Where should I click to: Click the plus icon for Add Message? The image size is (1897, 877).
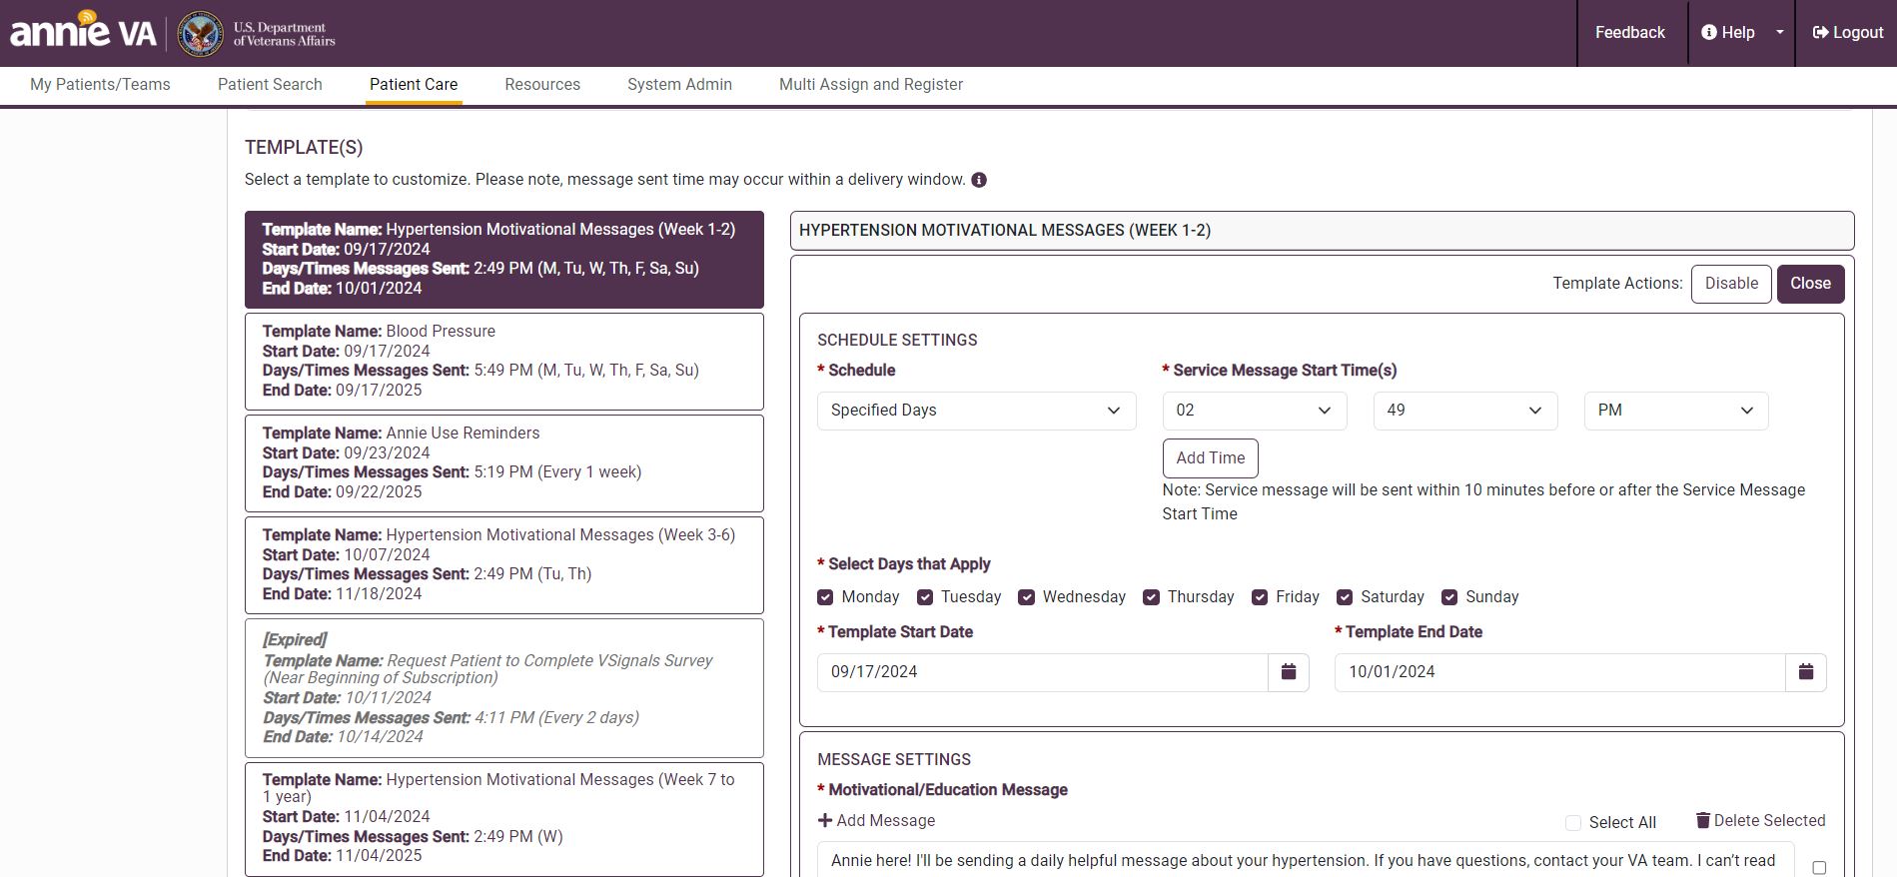coord(825,820)
